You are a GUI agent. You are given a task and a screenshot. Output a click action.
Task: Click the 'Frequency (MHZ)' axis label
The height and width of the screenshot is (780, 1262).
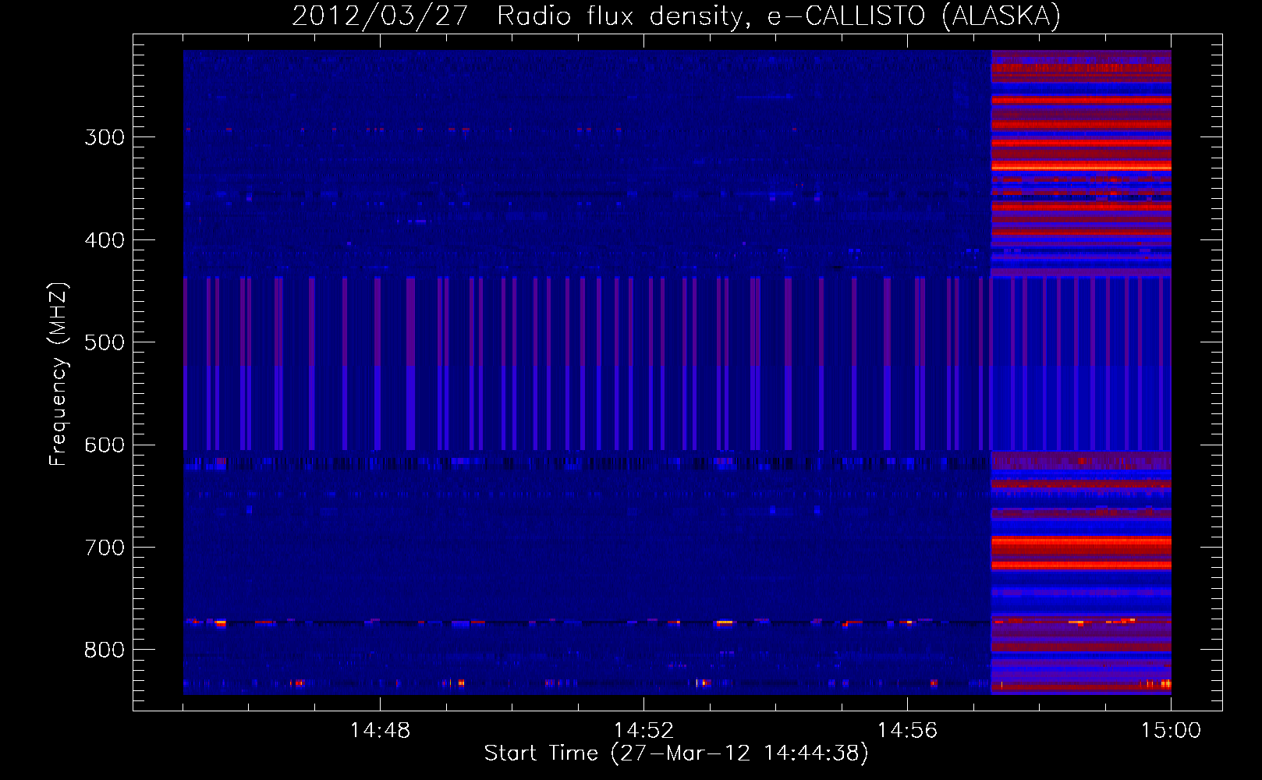click(58, 374)
